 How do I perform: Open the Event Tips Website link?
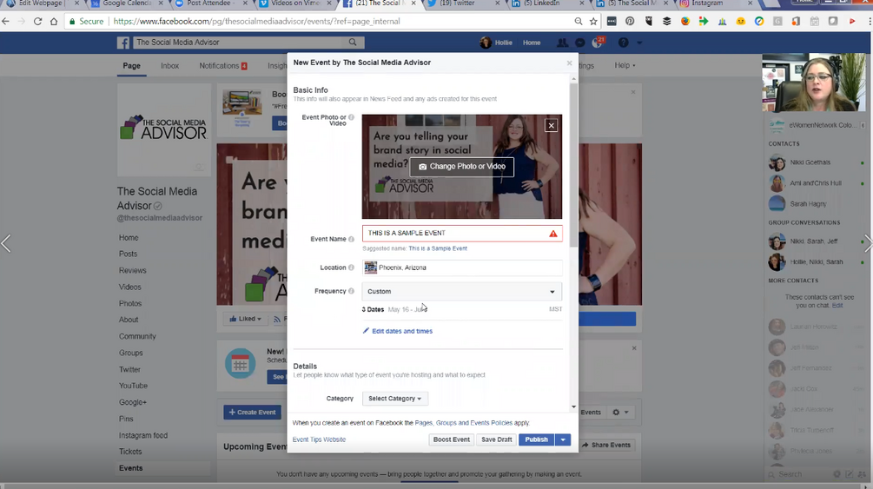[x=319, y=439]
